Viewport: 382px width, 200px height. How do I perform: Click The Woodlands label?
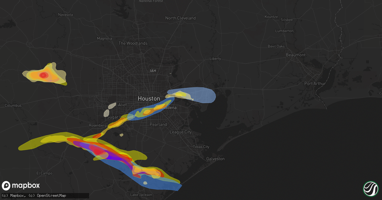click(133, 43)
